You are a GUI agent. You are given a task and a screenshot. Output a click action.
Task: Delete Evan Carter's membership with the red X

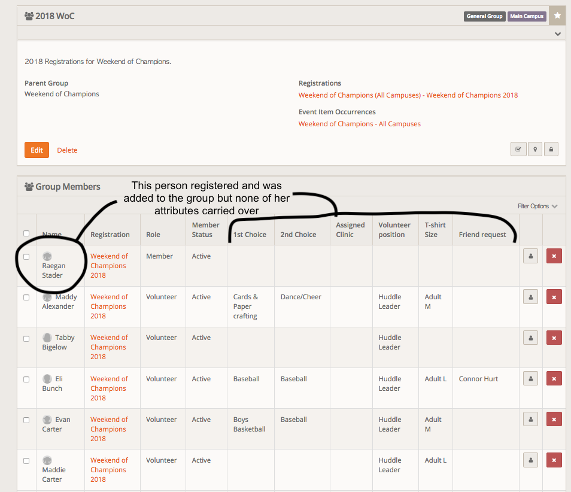point(554,420)
